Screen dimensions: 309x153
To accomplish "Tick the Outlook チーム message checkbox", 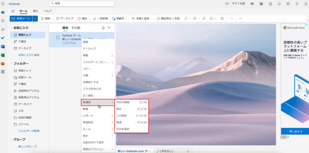I will tap(58, 37).
